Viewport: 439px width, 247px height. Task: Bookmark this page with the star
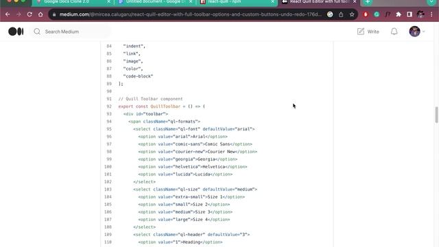(352, 14)
